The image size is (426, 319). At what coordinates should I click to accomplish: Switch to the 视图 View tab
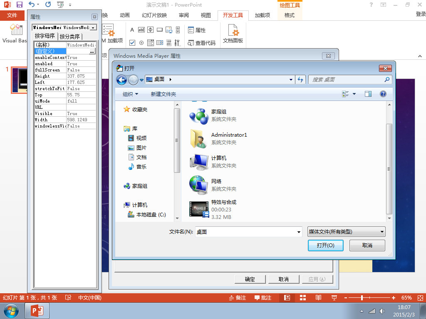coord(206,15)
